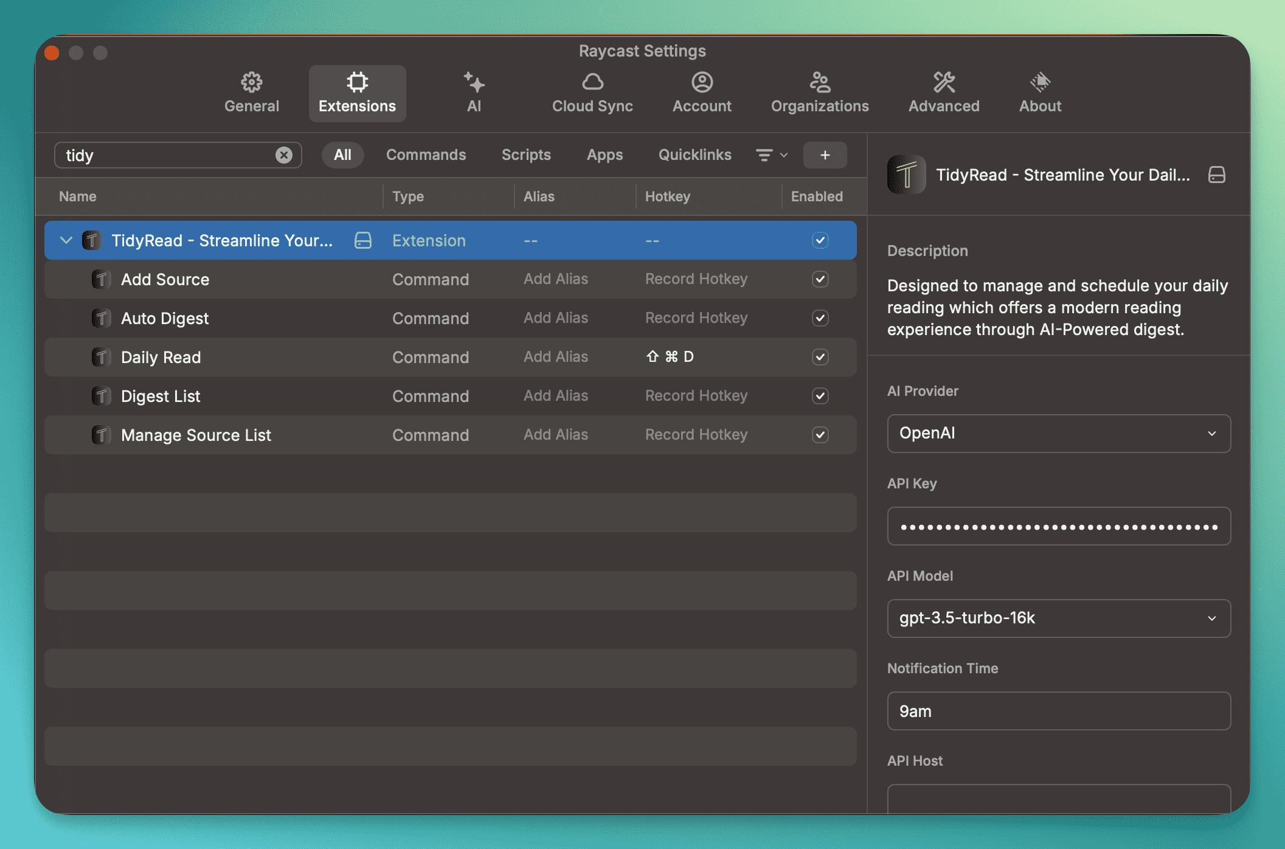1285x849 pixels.
Task: Open the General settings gear tab
Action: pyautogui.click(x=251, y=93)
